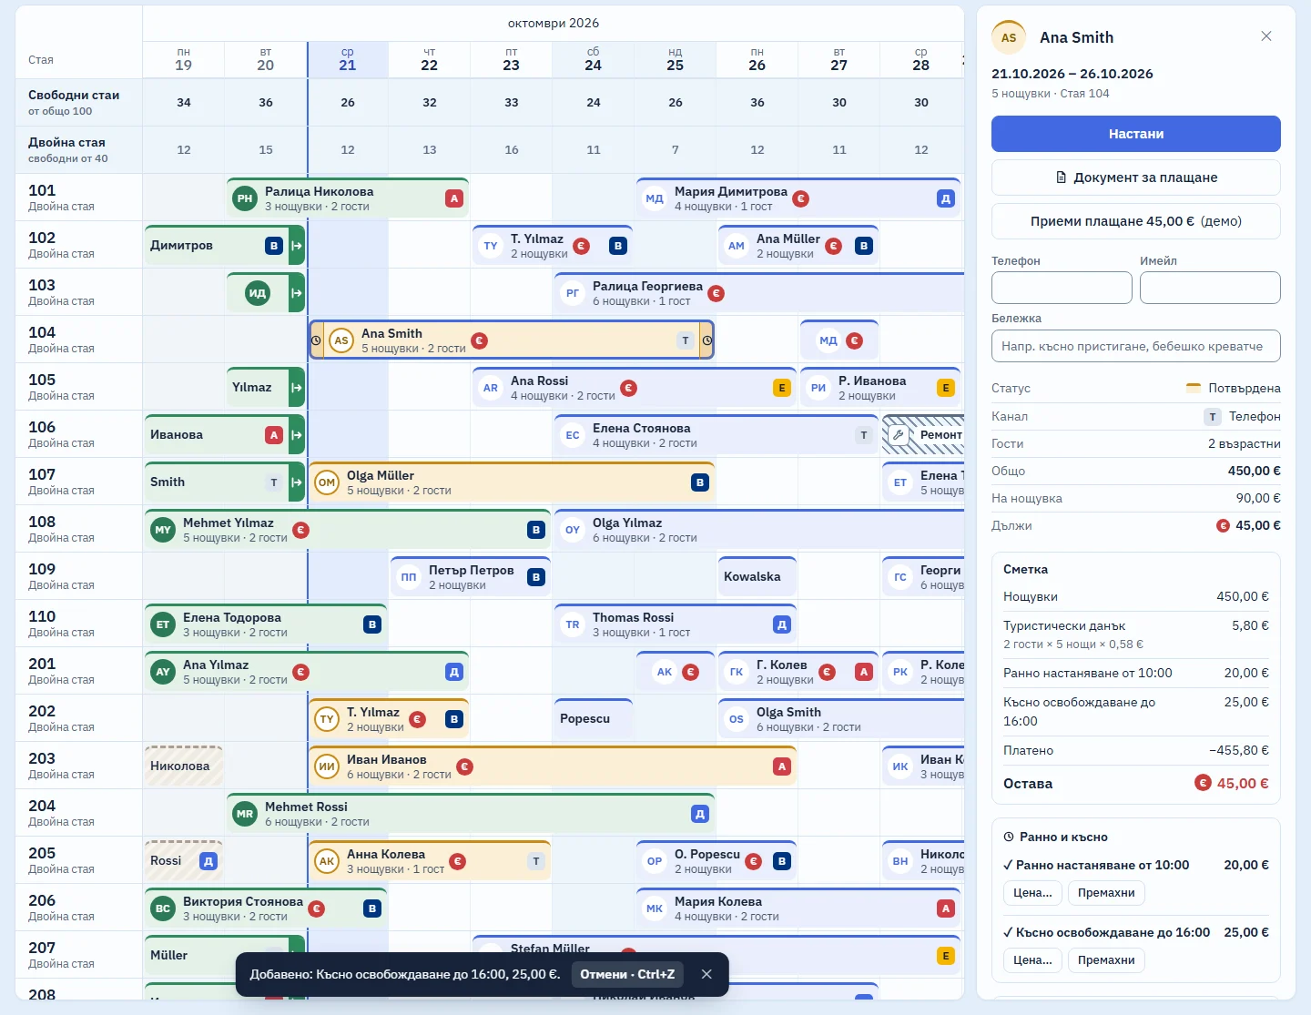Click Премахни for Ранно настаняване от 10:00
Image resolution: width=1311 pixels, height=1015 pixels.
pyautogui.click(x=1106, y=893)
